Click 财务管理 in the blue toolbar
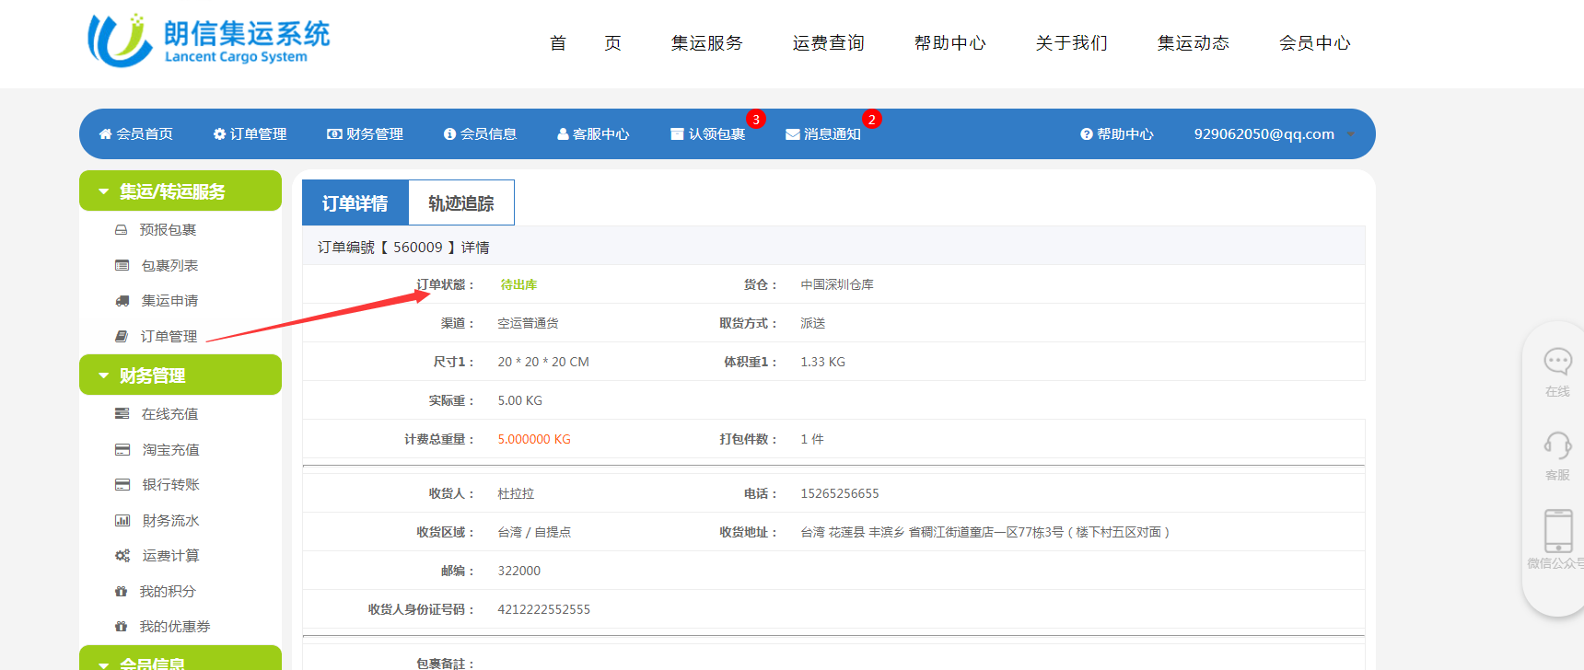1584x670 pixels. click(366, 134)
